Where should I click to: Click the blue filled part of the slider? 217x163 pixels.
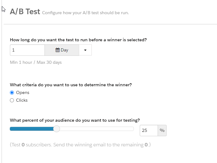[x=31, y=129]
